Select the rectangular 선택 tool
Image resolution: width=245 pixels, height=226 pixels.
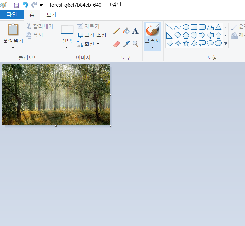pos(67,29)
